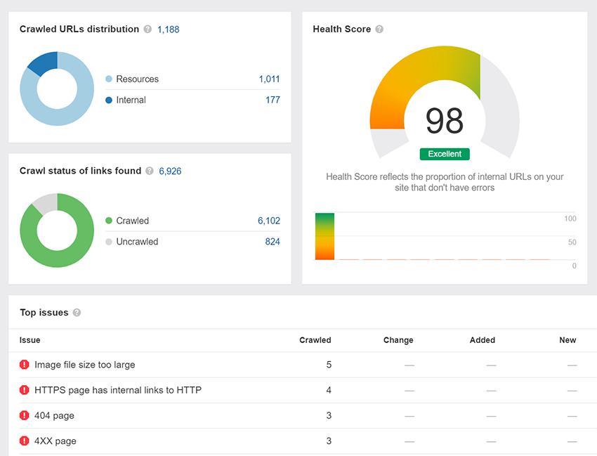Click help icon next to Health Score

(x=379, y=30)
